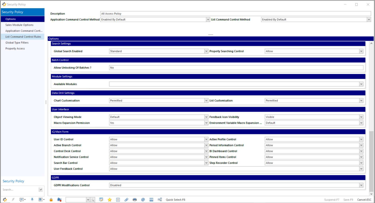
Task: Open the Active Profile Control dropdown
Action: 361,139
